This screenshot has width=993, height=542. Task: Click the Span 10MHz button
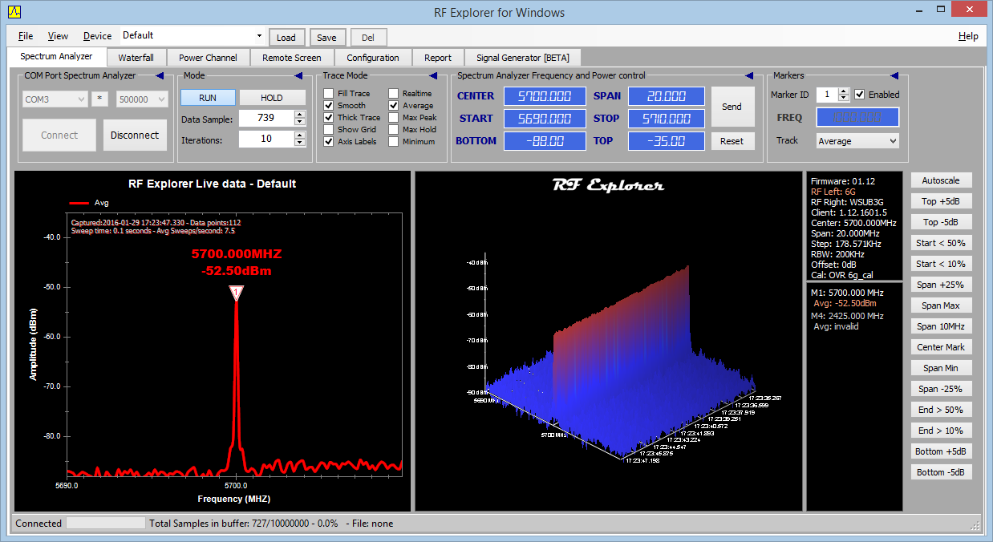[941, 326]
